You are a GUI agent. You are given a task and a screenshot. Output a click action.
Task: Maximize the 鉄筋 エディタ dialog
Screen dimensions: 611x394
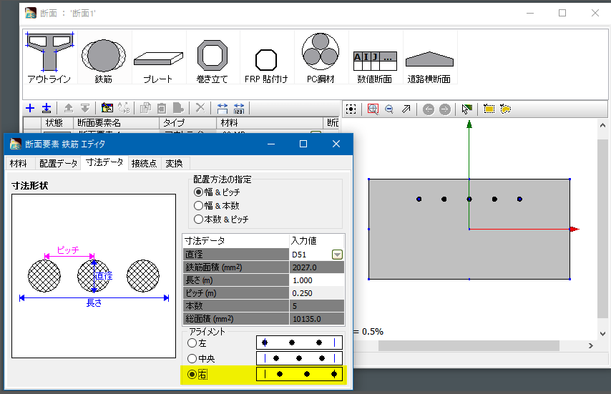tap(303, 144)
